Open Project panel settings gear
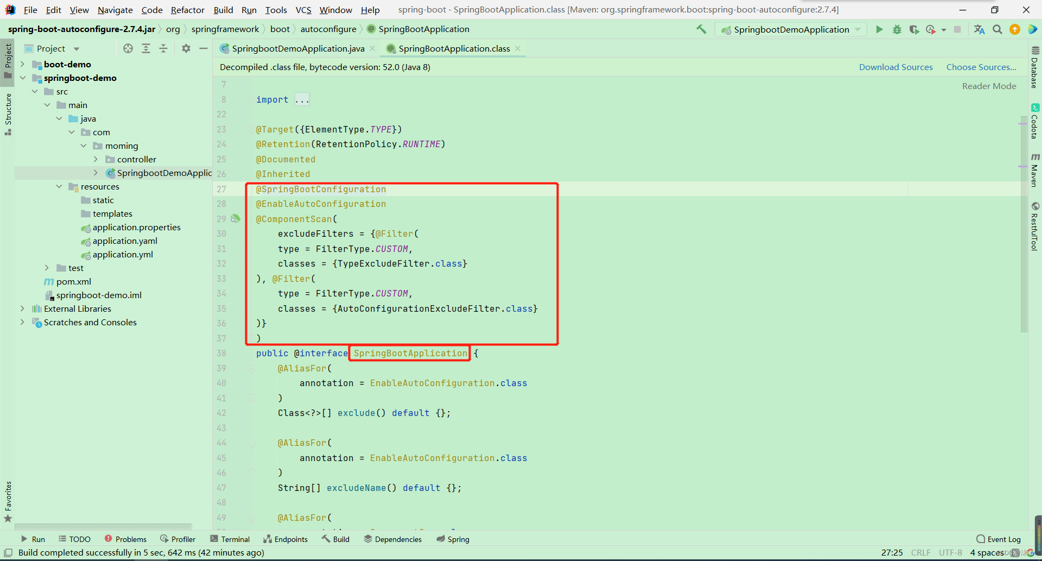The height and width of the screenshot is (561, 1042). tap(186, 48)
